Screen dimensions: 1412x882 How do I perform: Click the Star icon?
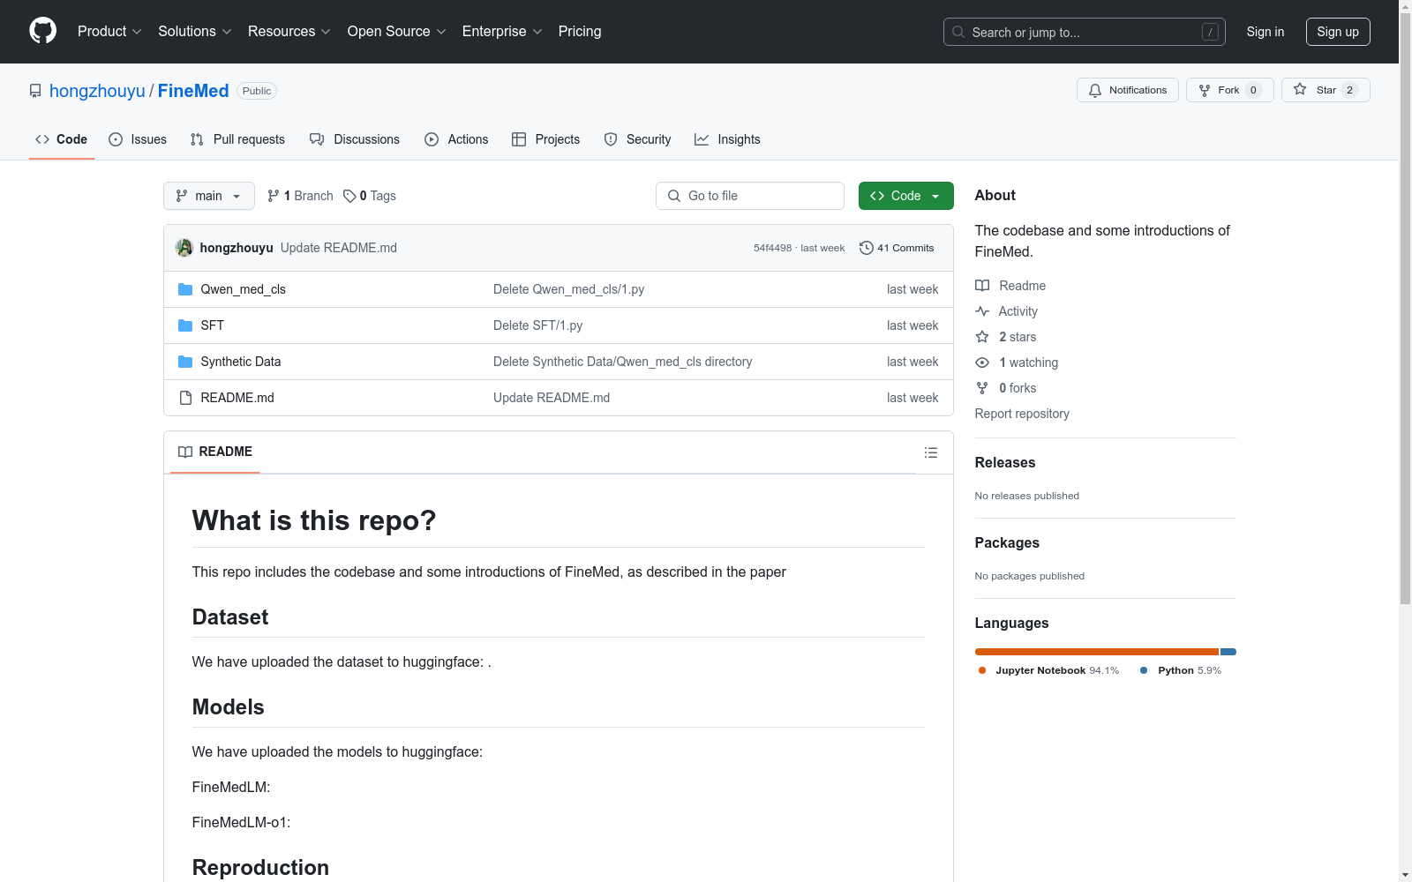[x=1300, y=89]
